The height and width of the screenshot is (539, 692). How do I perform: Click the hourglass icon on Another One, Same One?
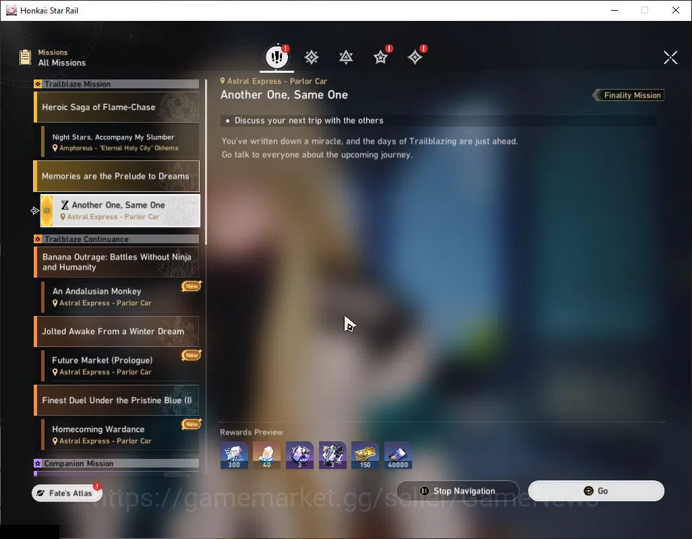65,205
